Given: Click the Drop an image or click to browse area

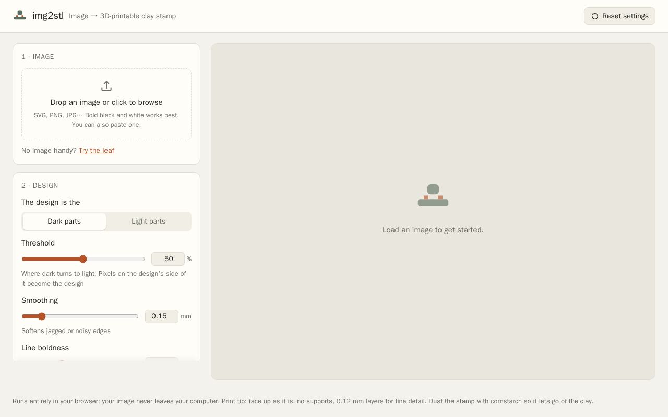Looking at the screenshot, I should (106, 104).
